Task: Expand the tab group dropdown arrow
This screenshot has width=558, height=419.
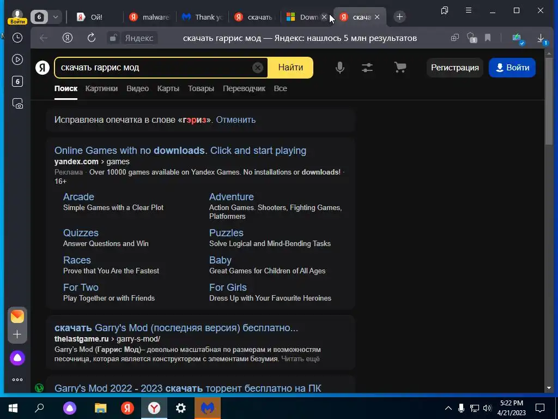Action: (x=56, y=17)
